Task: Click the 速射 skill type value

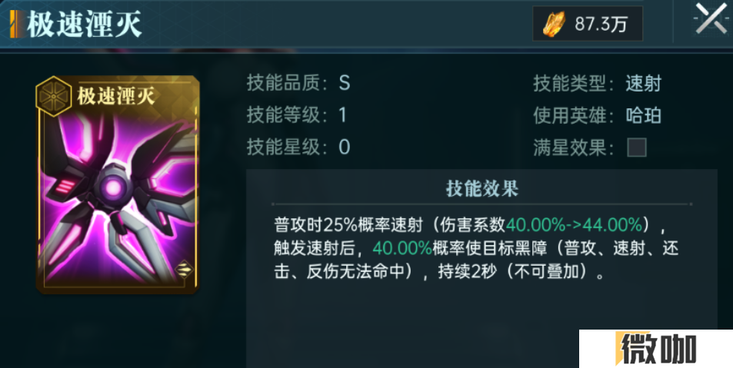Action: (644, 84)
